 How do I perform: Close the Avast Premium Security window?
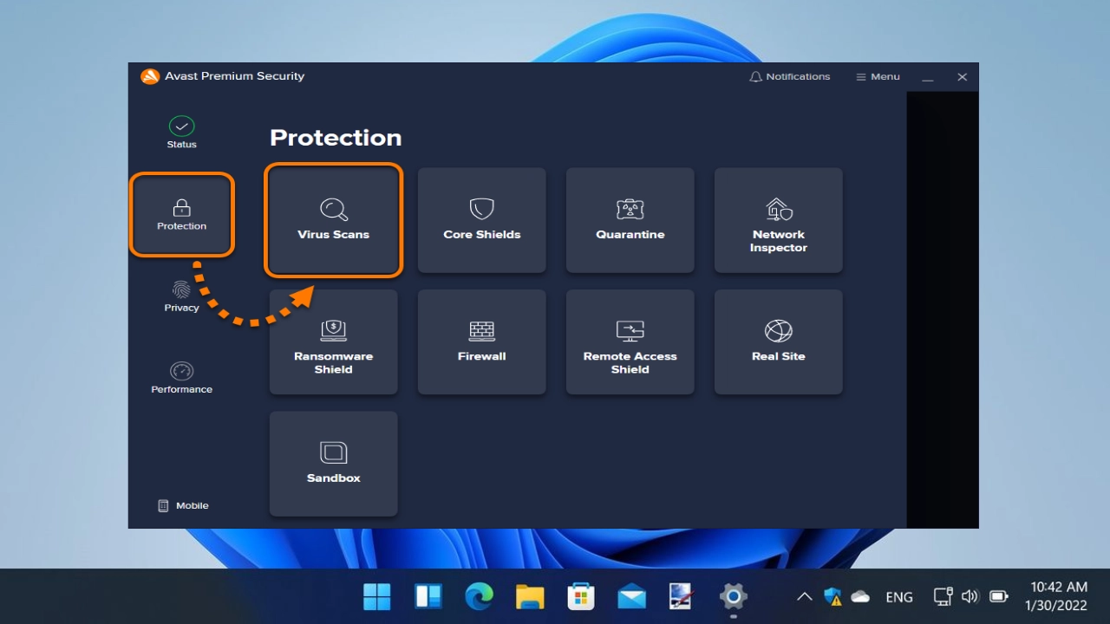click(962, 77)
